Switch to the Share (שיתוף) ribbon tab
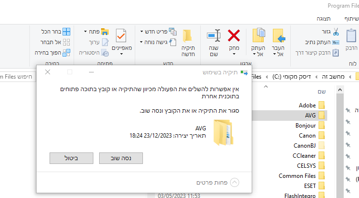This screenshot has height=198, width=359. [x=352, y=19]
